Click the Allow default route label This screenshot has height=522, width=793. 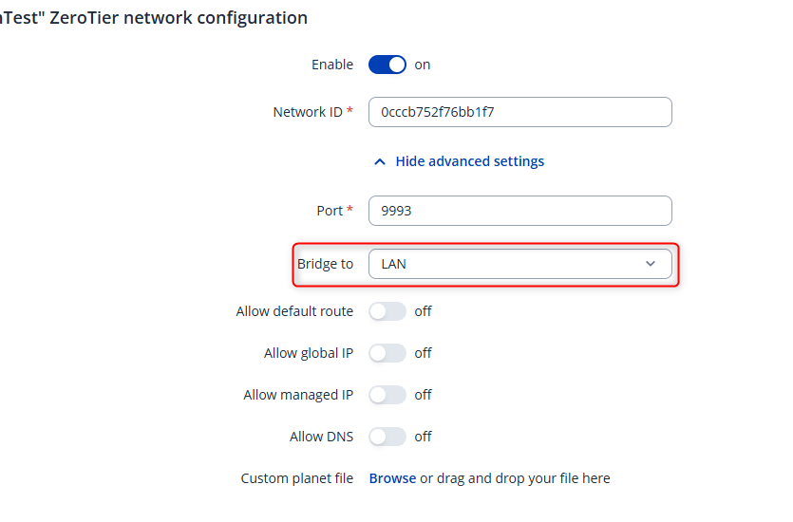click(294, 311)
